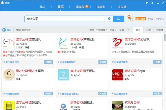This screenshot has width=166, height=110.
Task: Switch to the 找人 tab
Action: tap(43, 7)
